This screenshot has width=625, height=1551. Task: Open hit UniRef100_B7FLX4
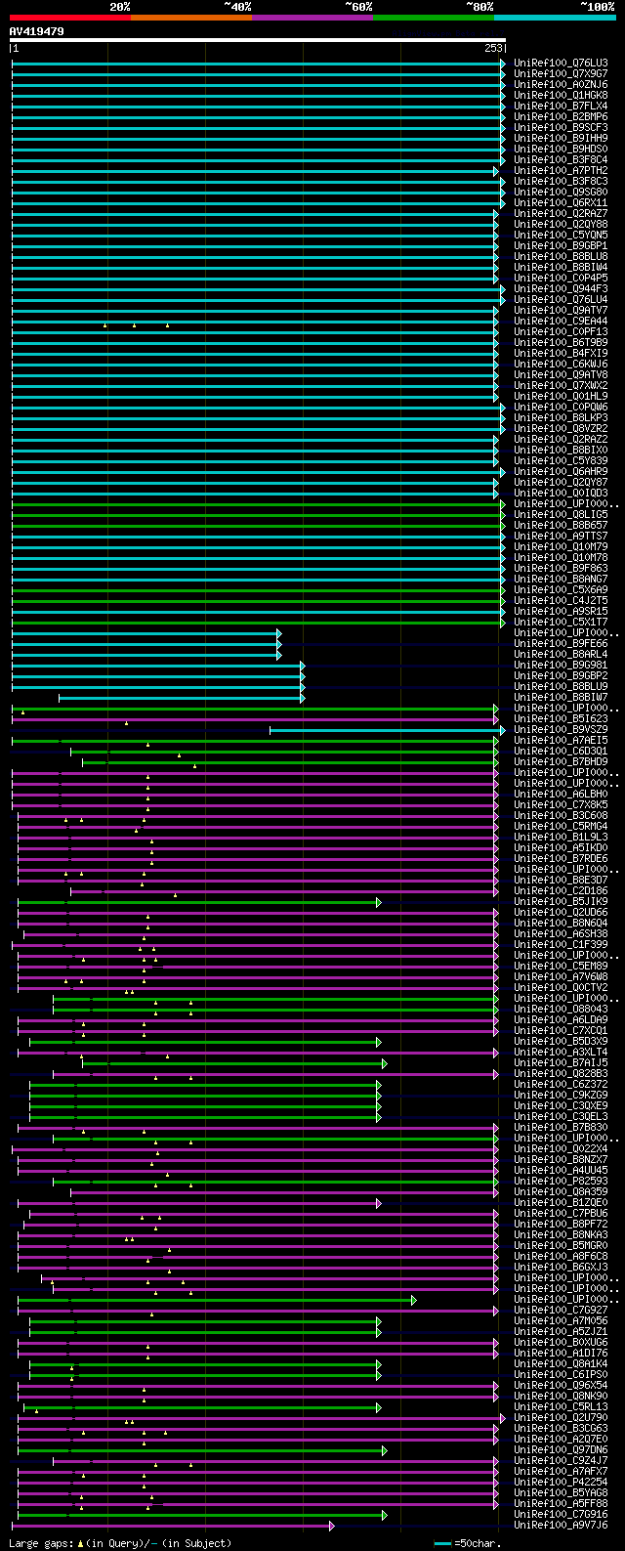[561, 107]
